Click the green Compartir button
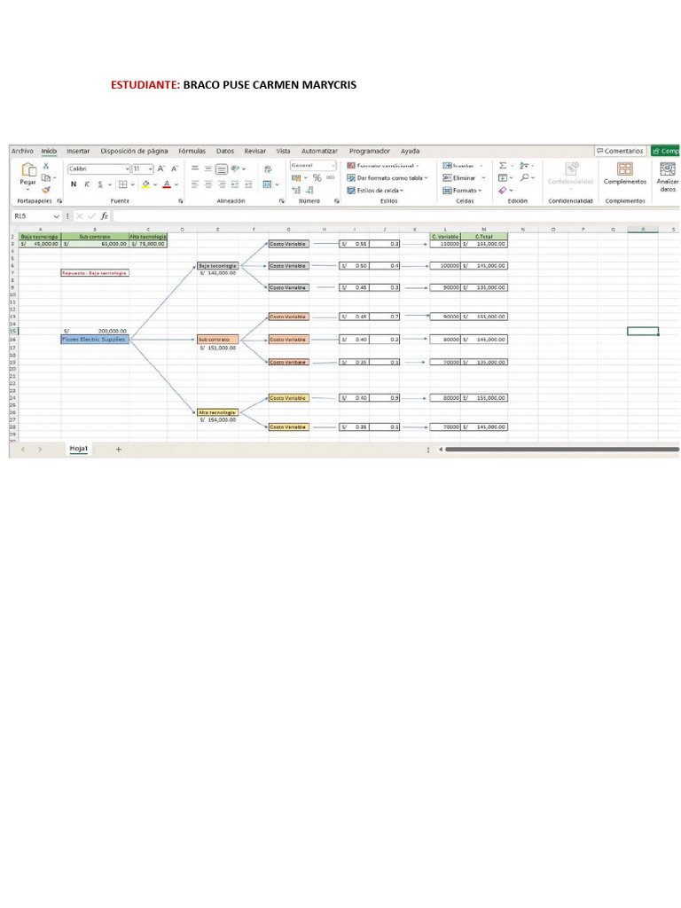 coord(665,151)
